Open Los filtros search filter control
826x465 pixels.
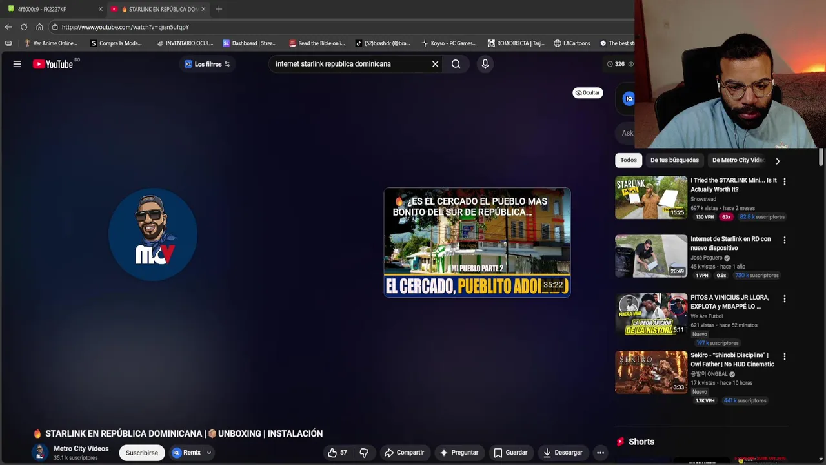tap(207, 64)
